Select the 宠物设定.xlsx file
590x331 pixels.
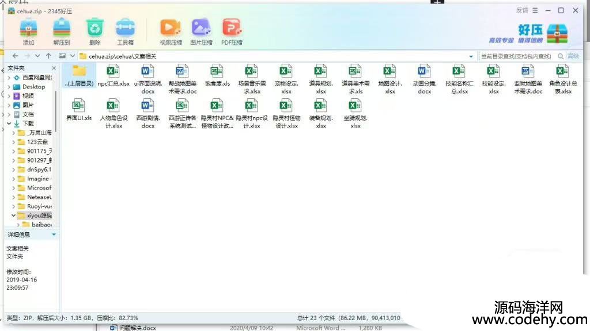tap(286, 79)
